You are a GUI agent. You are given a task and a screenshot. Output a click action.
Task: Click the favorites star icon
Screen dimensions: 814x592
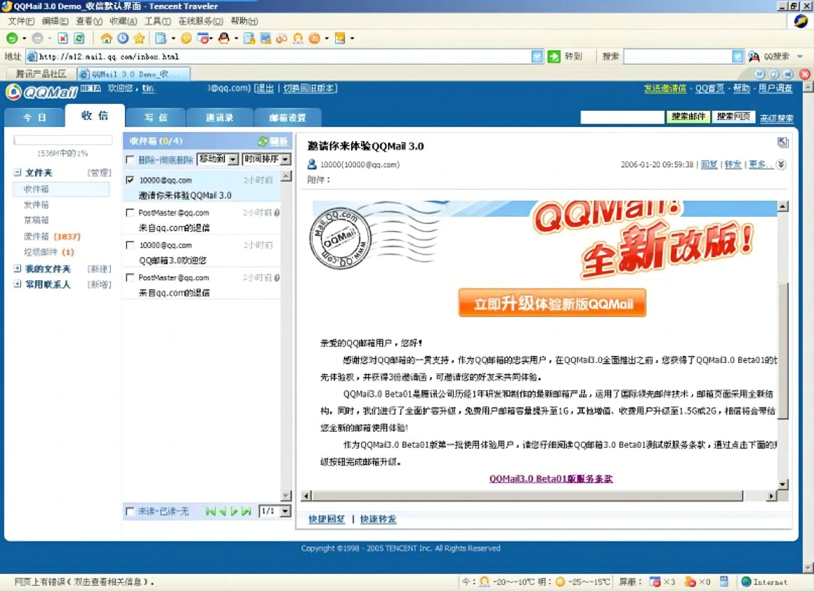[139, 38]
